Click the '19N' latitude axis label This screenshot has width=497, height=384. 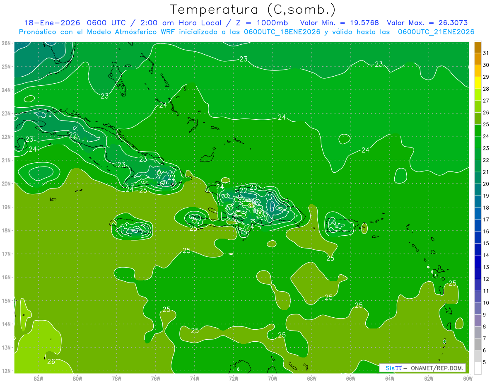pyautogui.click(x=6, y=207)
